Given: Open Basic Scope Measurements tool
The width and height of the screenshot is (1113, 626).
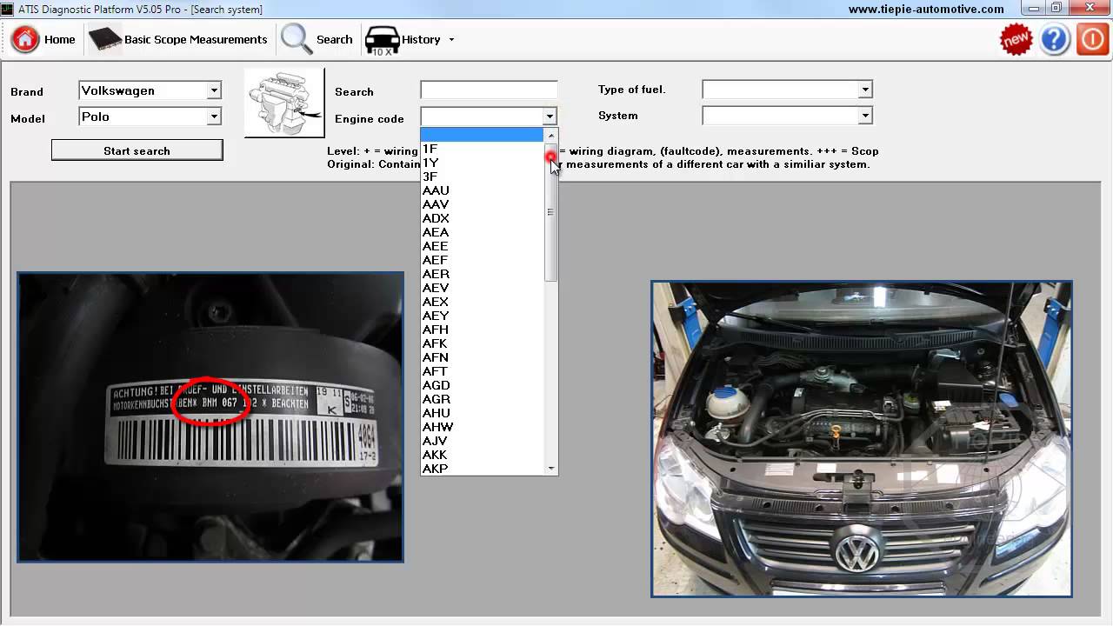Looking at the screenshot, I should click(177, 39).
